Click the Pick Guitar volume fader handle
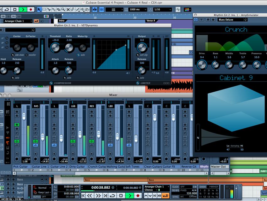This screenshot has width=267, height=201. pyautogui.click(x=24, y=117)
